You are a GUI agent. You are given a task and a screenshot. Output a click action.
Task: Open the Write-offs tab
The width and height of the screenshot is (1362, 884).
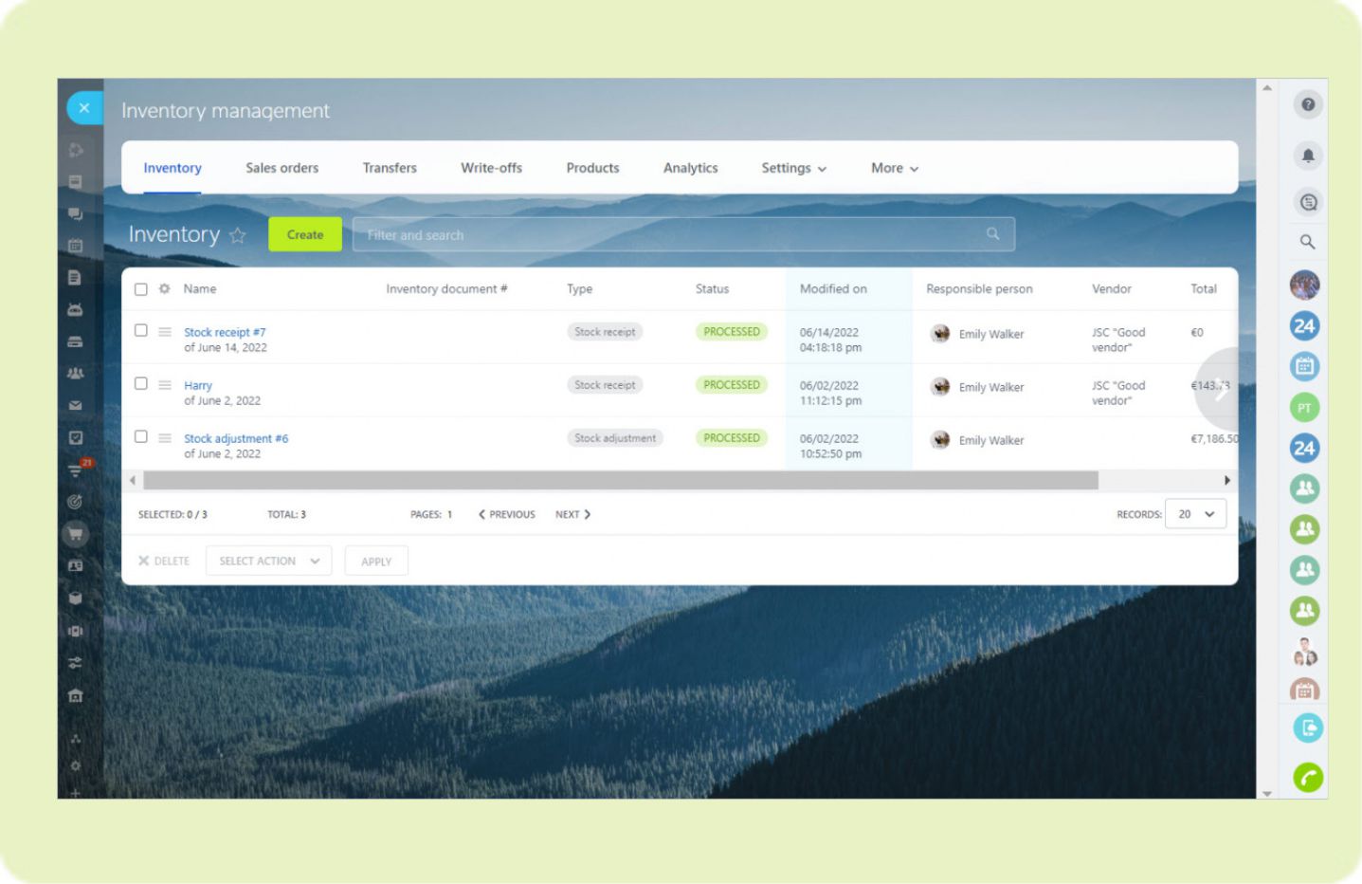coord(491,168)
